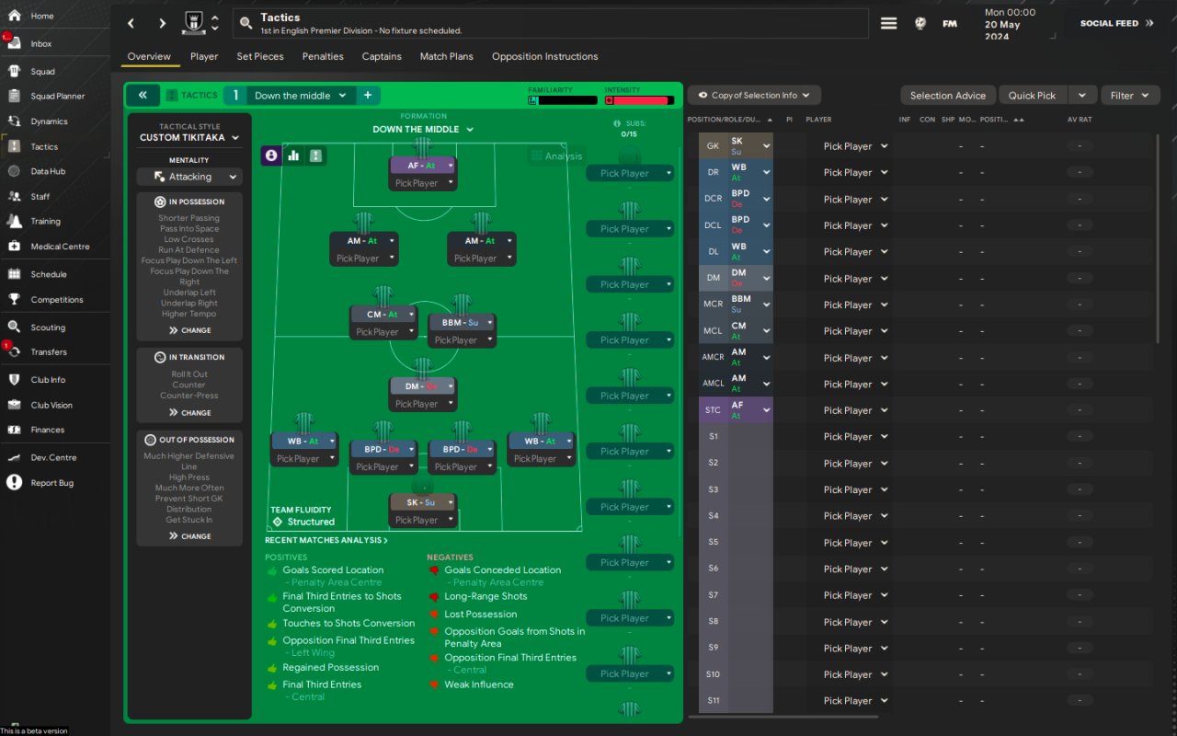
Task: Open Copy of Selection Info dropdown
Action: pos(754,95)
